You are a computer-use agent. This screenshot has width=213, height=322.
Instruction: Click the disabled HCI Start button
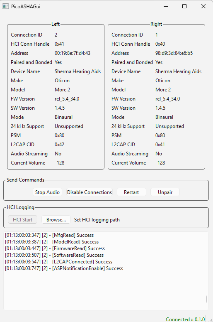tap(22, 219)
